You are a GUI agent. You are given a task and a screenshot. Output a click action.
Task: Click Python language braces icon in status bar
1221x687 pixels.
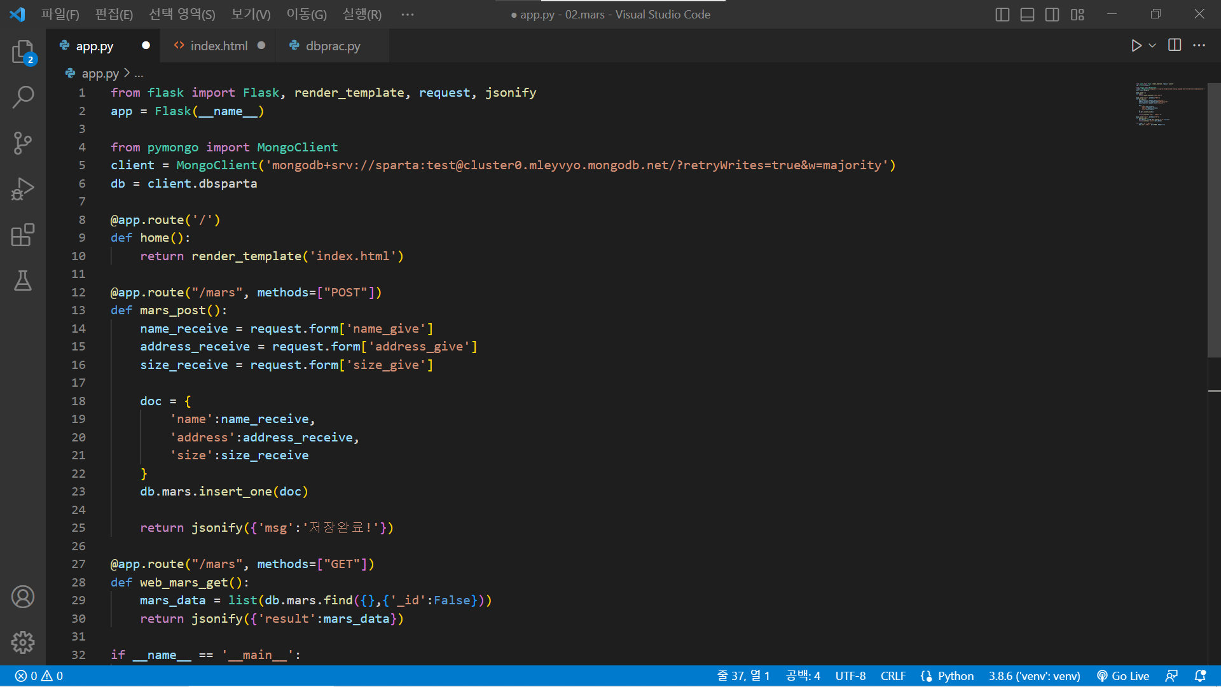926,676
